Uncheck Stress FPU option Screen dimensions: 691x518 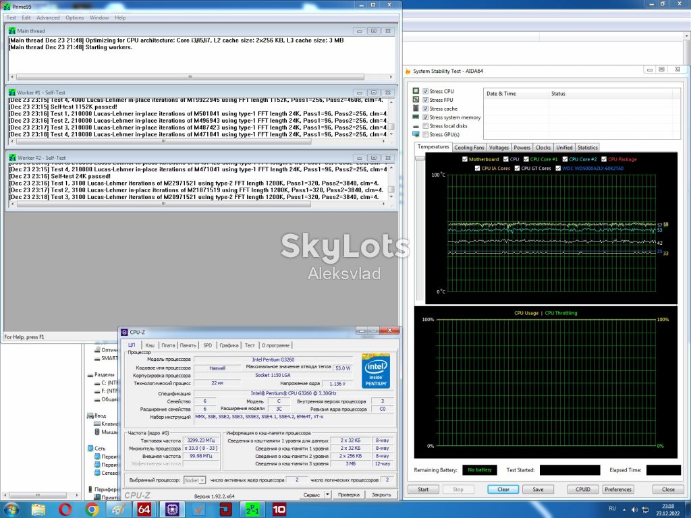426,100
